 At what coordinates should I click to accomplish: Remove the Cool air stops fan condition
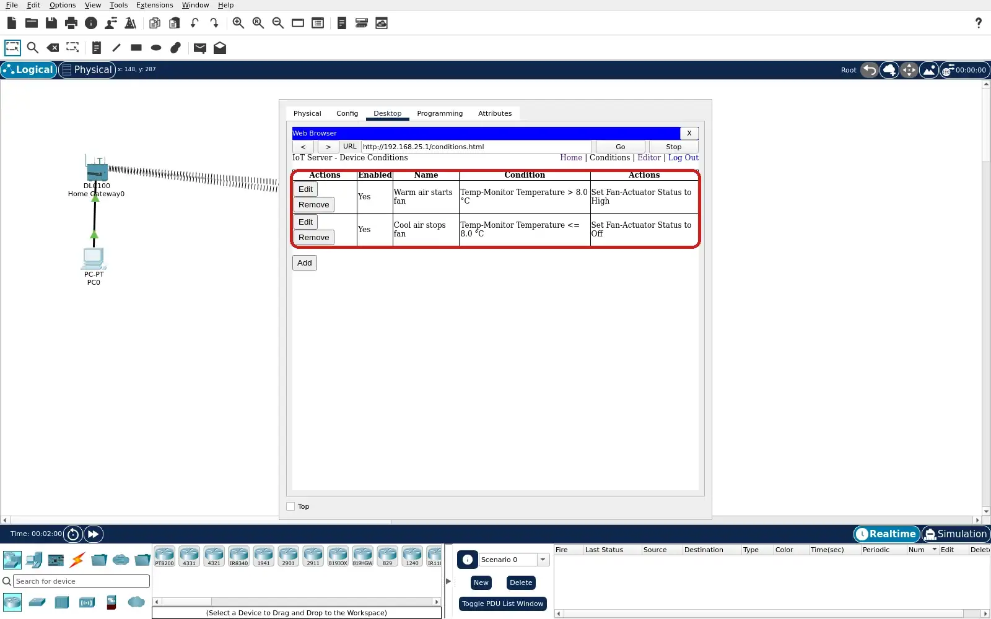coord(313,238)
